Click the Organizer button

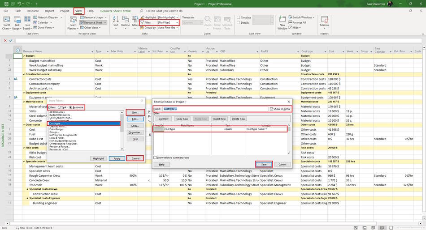(135, 132)
